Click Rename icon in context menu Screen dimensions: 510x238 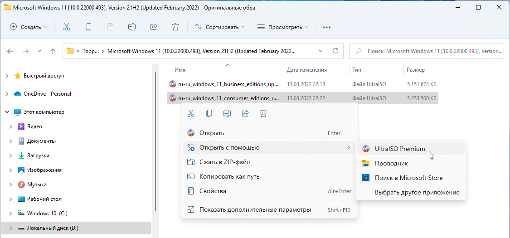click(x=227, y=113)
